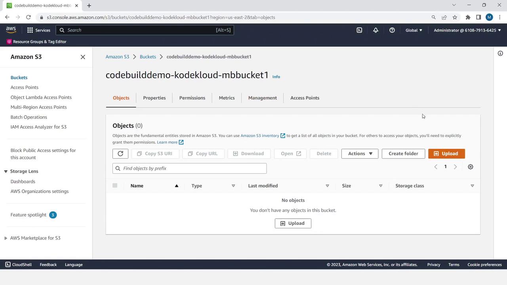507x285 pixels.
Task: Open Resource Groups & Tag Editor shortcut
Action: pyautogui.click(x=36, y=42)
